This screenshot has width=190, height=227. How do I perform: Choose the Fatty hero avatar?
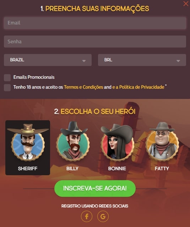[162, 141]
